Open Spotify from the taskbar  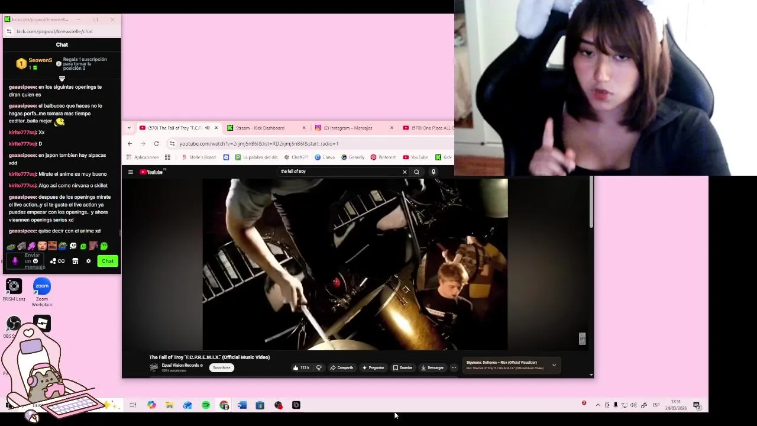click(x=206, y=405)
